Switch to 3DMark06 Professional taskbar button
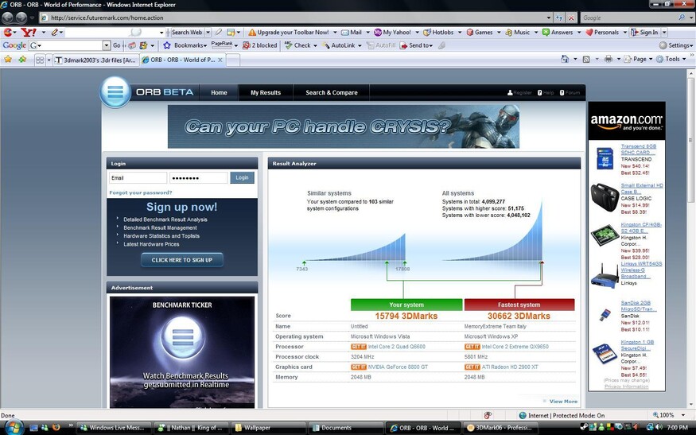Viewport: 696px width, 435px height. point(500,428)
